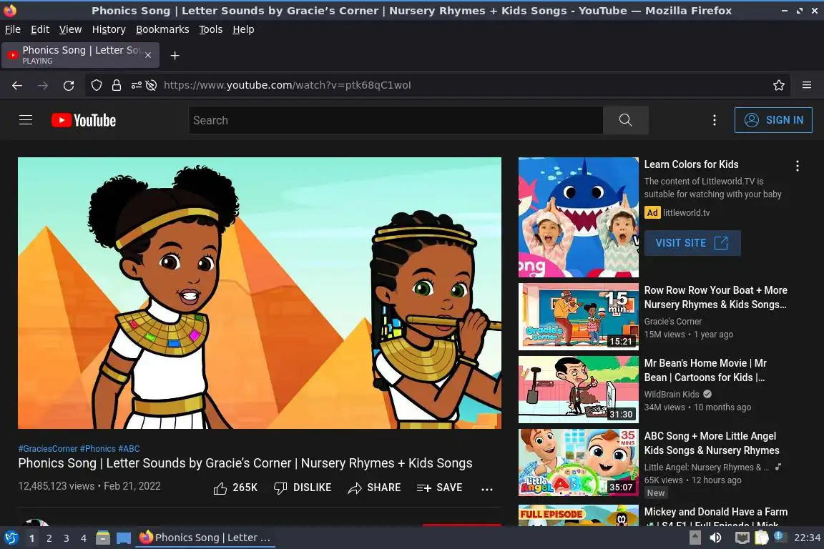Like the video with thumbs up
The width and height of the screenshot is (824, 549).
[235, 488]
